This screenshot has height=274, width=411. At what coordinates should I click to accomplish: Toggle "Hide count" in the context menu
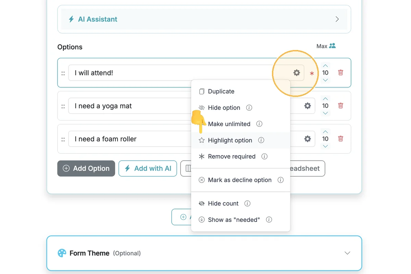point(223,203)
